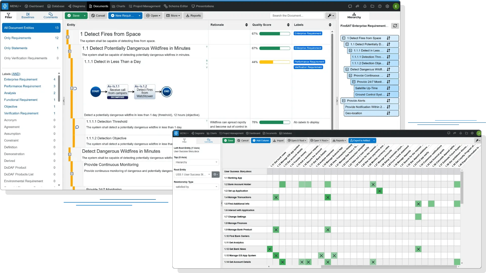Open the gear beside Root Entity in the matrix window
486x273 pixels.
[215, 174]
